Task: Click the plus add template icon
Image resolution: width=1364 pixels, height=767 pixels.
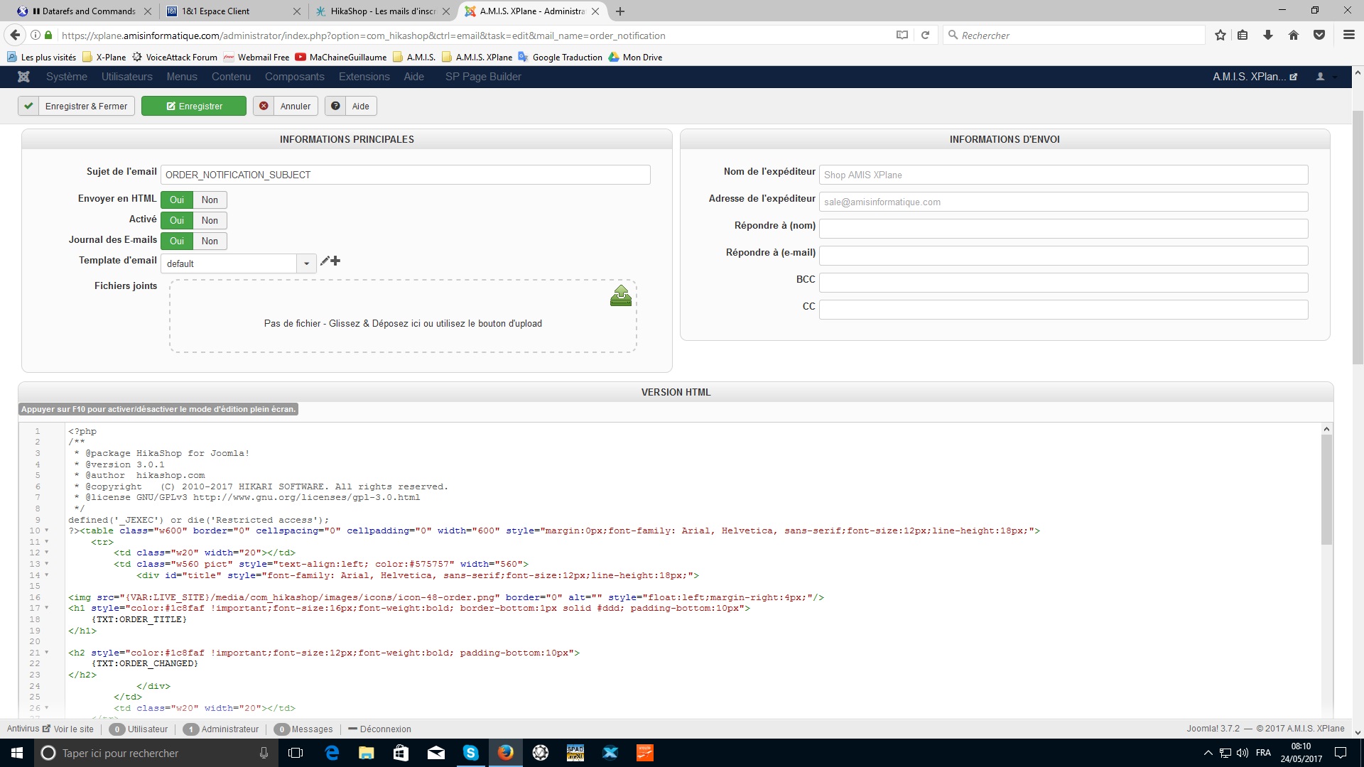Action: [x=336, y=261]
